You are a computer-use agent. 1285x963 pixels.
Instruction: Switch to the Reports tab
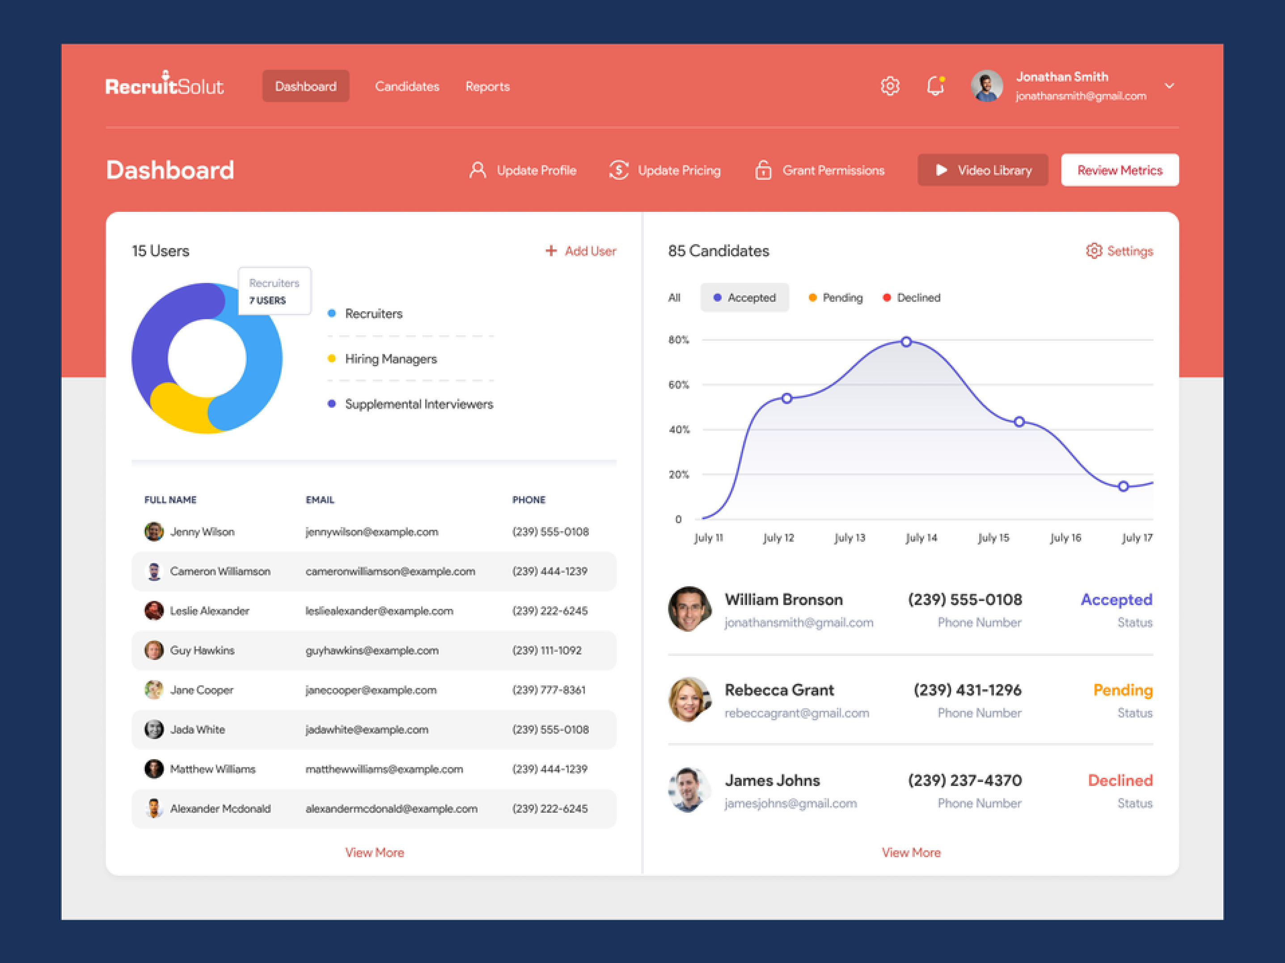(x=487, y=87)
